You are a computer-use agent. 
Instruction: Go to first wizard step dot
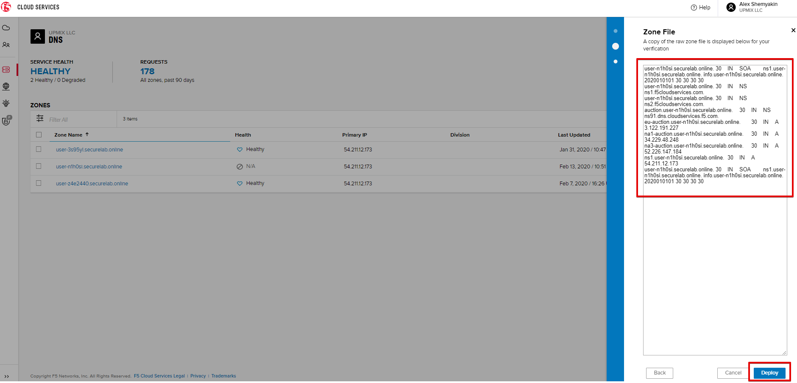[616, 31]
